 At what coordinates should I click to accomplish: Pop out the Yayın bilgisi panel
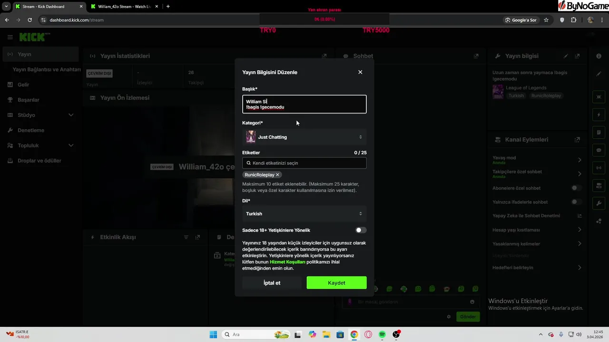point(578,56)
